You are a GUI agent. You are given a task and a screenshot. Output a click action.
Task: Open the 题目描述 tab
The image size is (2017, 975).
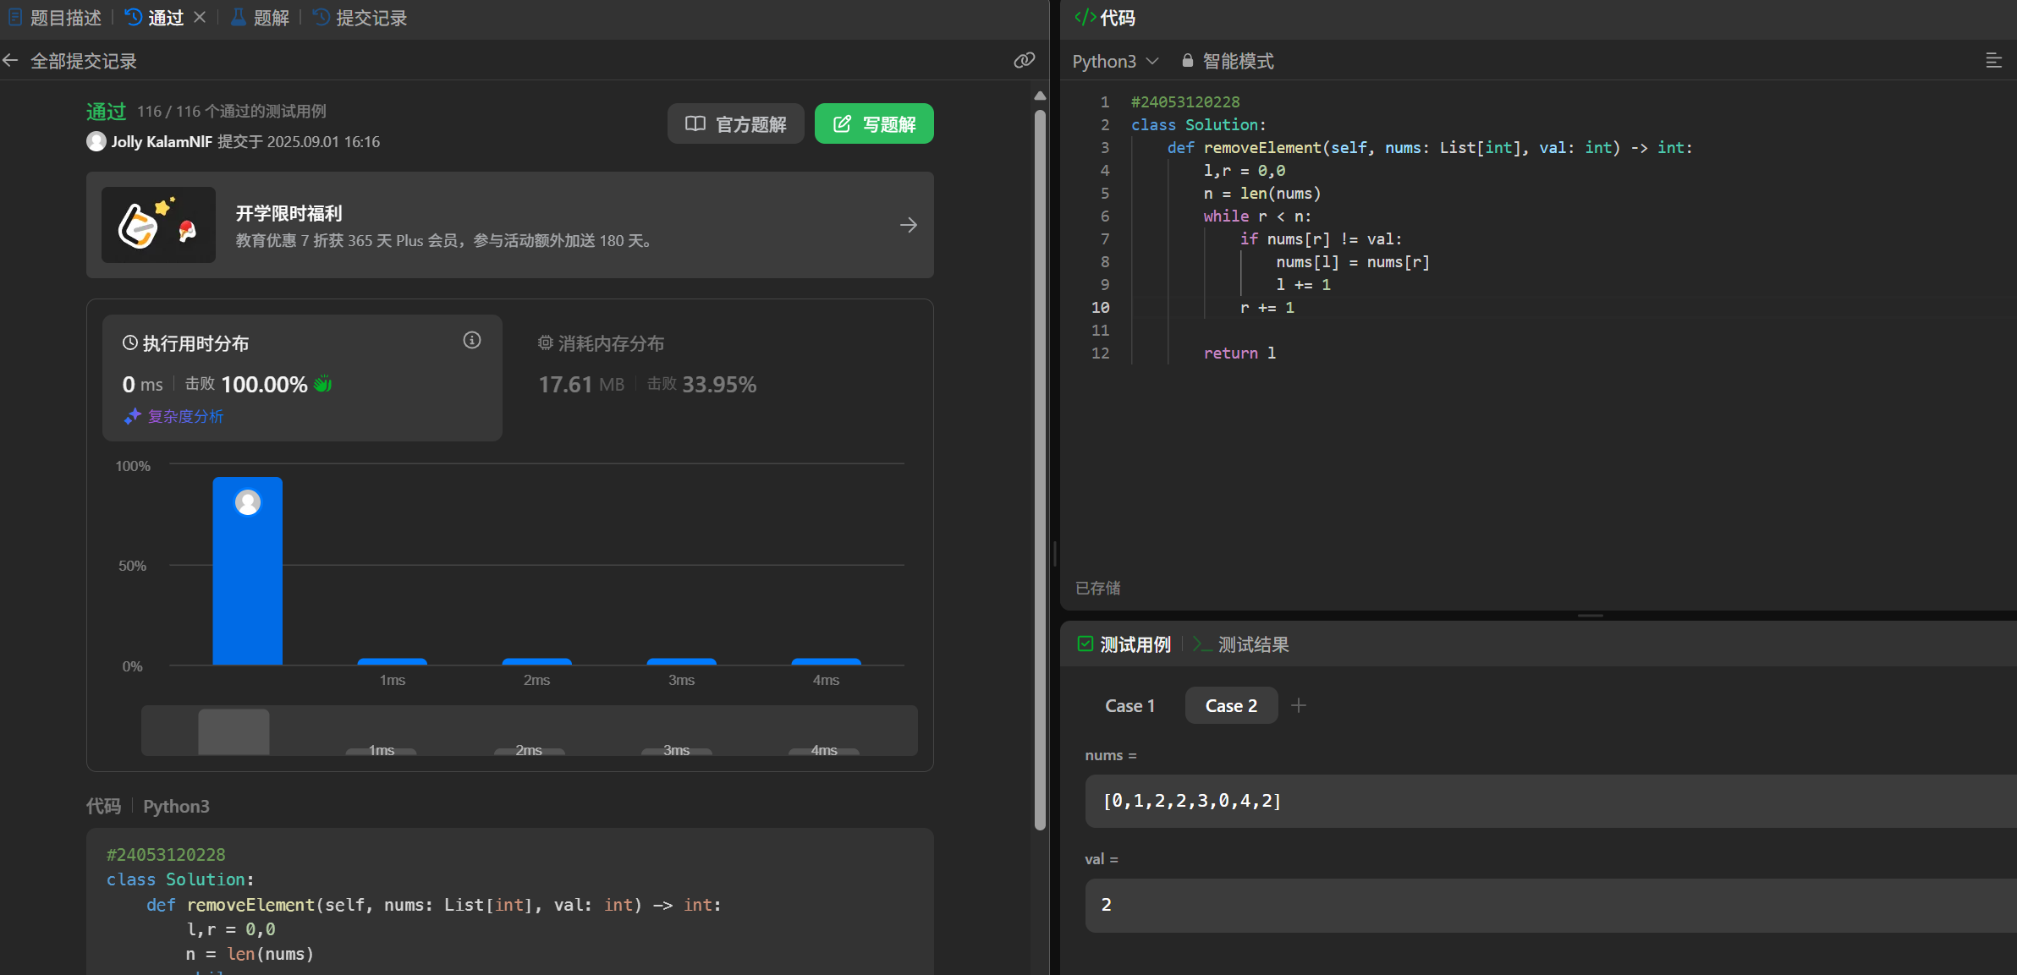tap(56, 18)
